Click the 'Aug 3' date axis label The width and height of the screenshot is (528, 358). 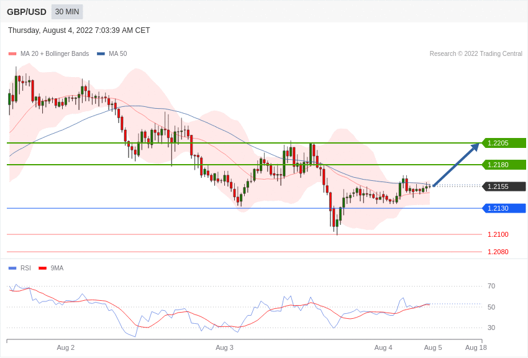coord(224,347)
